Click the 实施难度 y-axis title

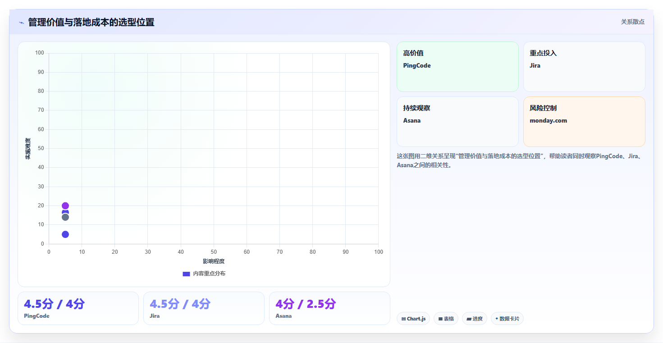pyautogui.click(x=28, y=149)
